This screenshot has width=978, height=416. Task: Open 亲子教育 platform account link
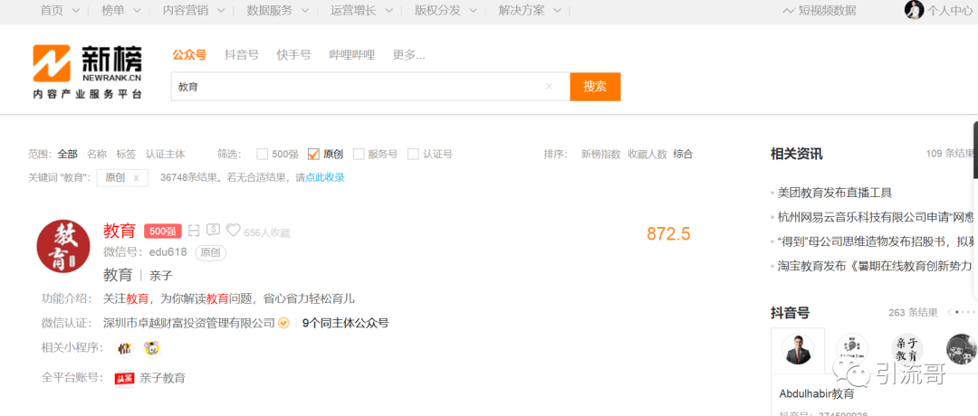coord(162,378)
